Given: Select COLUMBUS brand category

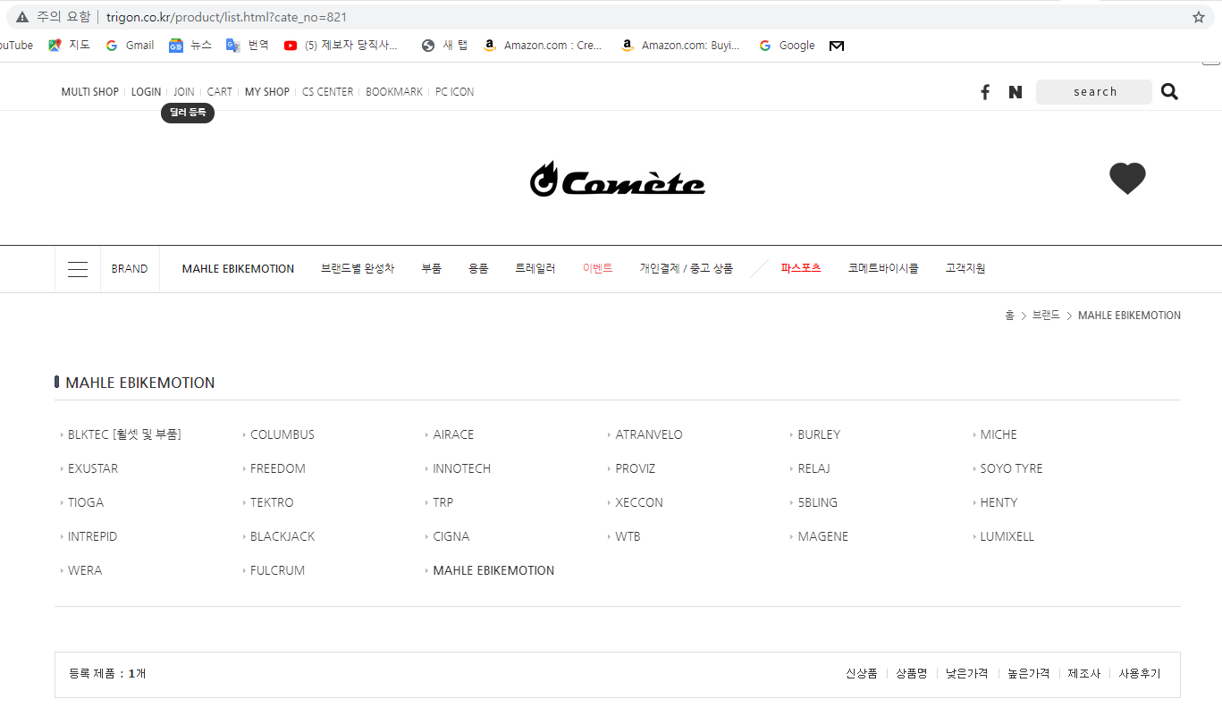Looking at the screenshot, I should [x=282, y=435].
